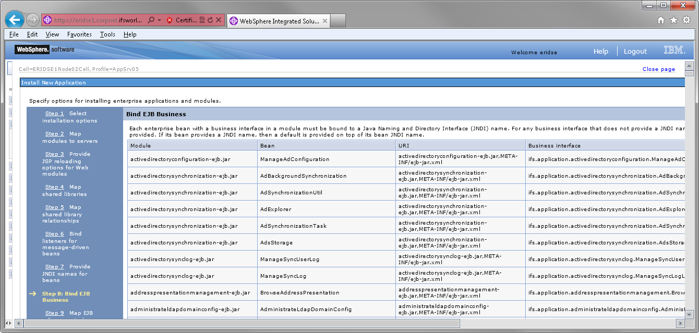The image size is (699, 333).
Task: Click the Close page link
Action: pyautogui.click(x=659, y=68)
